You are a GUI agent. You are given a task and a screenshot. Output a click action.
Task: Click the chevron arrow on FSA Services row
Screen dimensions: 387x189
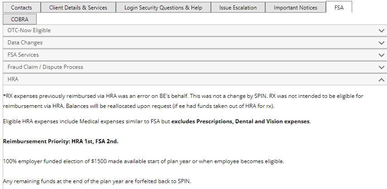coord(381,55)
